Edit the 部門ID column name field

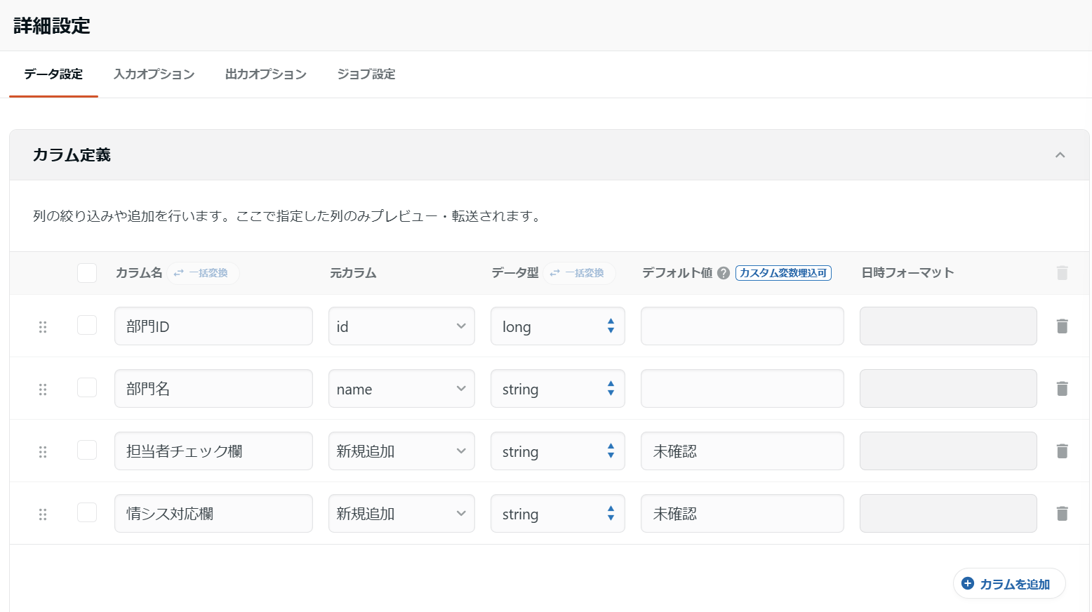point(213,326)
